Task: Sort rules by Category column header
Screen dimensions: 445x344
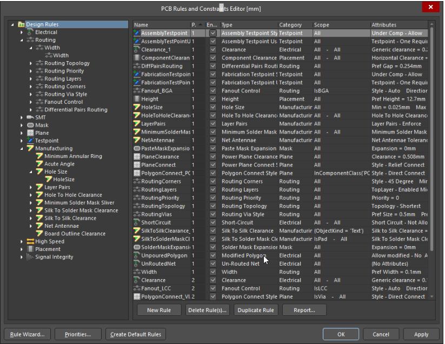Action: coord(294,25)
